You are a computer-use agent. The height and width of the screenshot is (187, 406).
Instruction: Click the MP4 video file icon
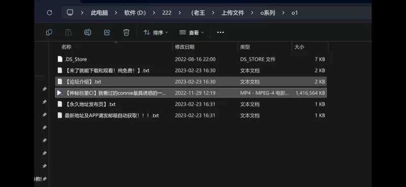[60, 93]
